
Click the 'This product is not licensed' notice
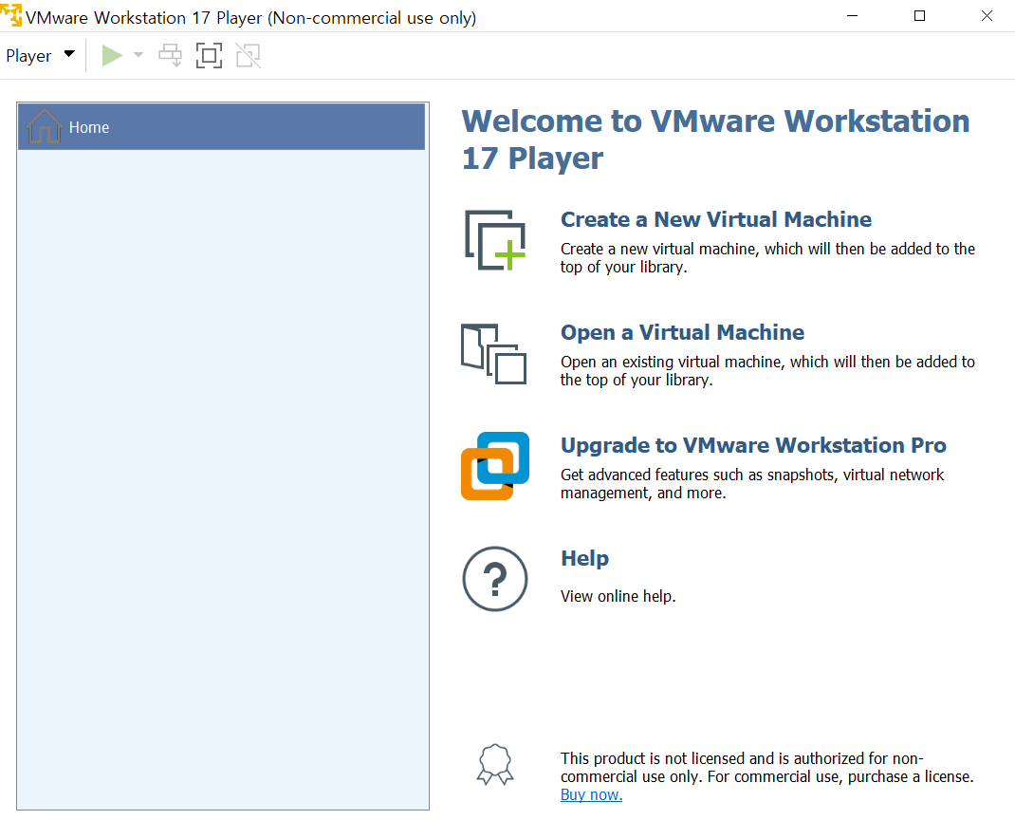[767, 768]
